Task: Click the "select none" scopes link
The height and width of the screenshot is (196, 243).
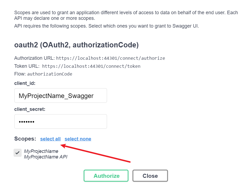Action: 78,139
